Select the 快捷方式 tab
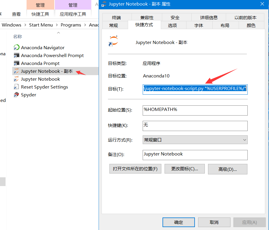The width and height of the screenshot is (269, 230). tap(144, 25)
